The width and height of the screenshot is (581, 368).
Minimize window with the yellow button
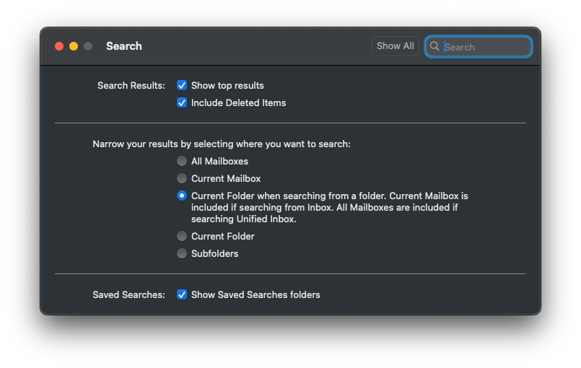pos(74,46)
